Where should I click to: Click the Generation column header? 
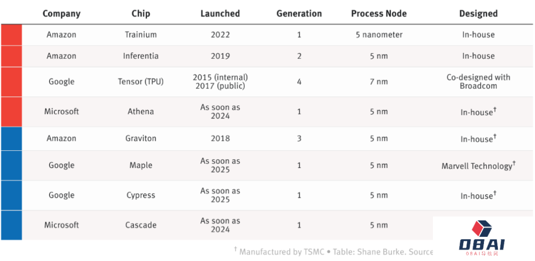(x=299, y=13)
